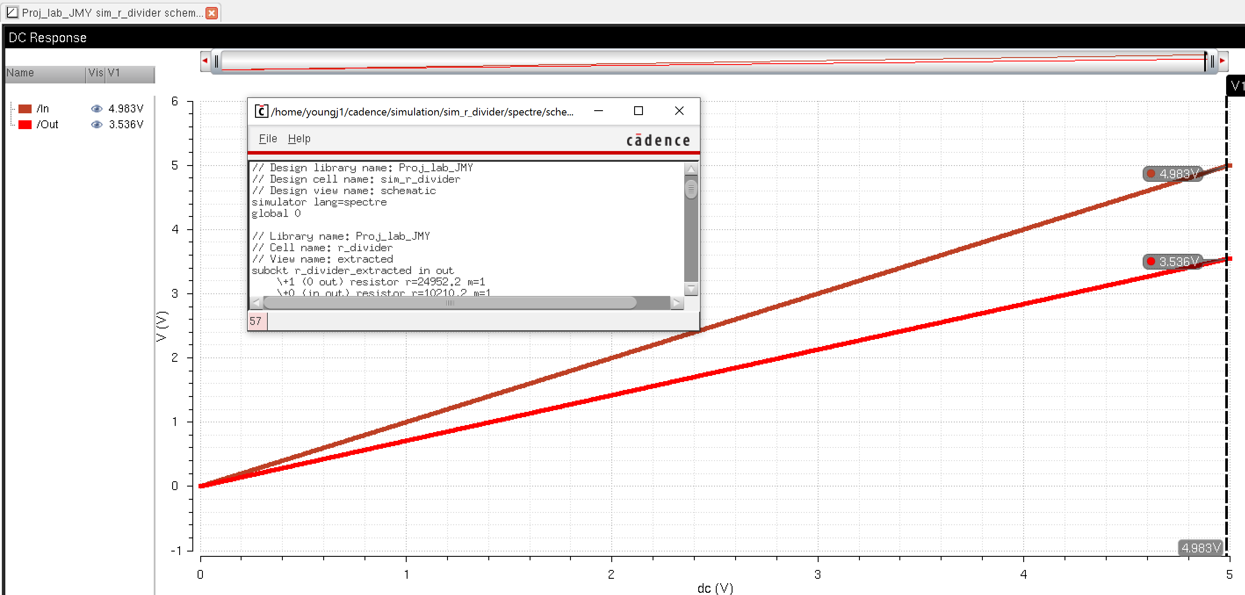The image size is (1245, 595).
Task: Click the graph icon on window tab
Action: click(12, 13)
